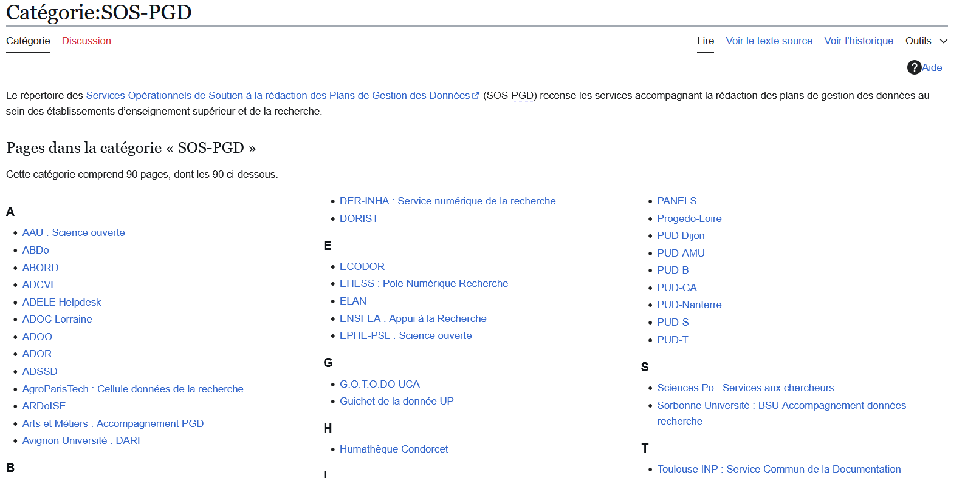Open the AAU : Science ouverte page
The width and height of the screenshot is (965, 478).
[74, 232]
